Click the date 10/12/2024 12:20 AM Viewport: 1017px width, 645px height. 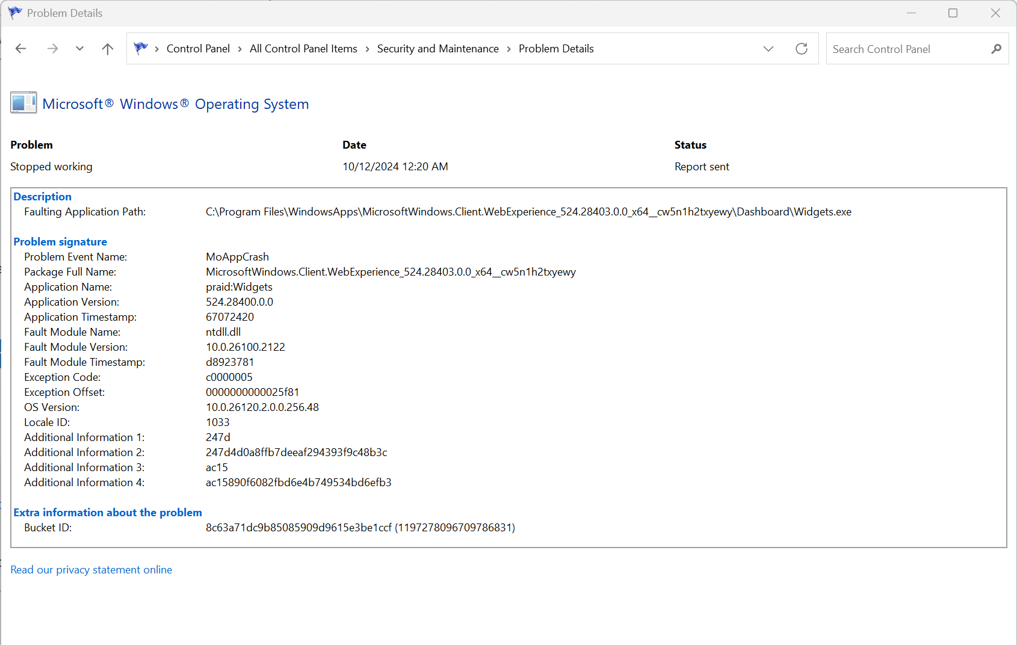pos(395,167)
